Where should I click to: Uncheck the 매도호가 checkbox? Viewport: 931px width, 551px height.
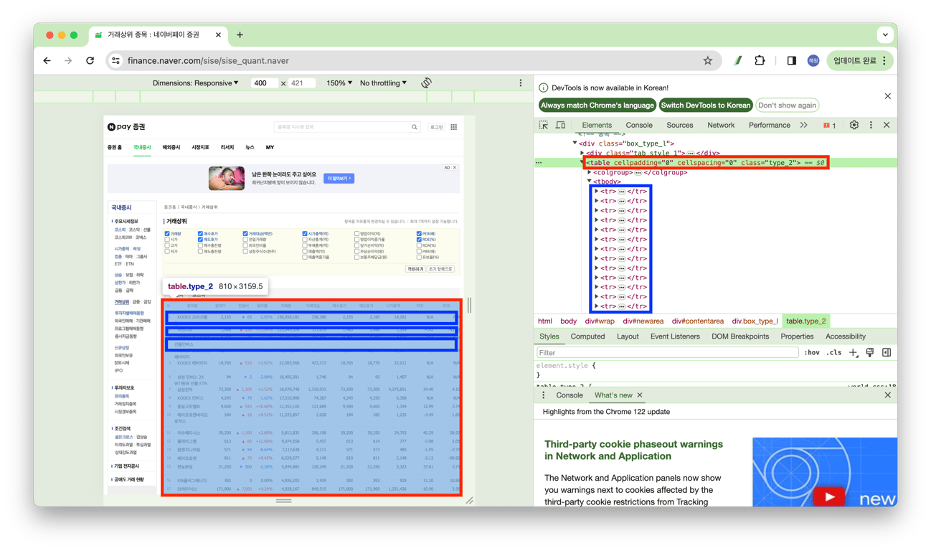pos(200,240)
